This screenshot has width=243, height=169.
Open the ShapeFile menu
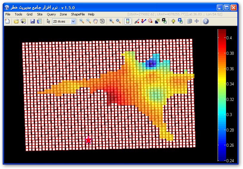pos(78,14)
